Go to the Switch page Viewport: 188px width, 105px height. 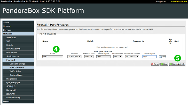[18, 45]
